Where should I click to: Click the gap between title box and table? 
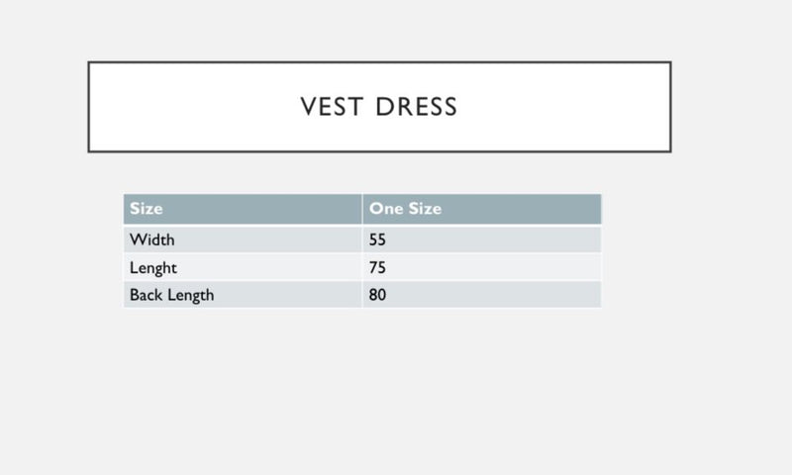379,173
